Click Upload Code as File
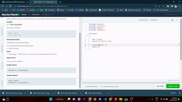Viewport: 182px width, 102px height. (91, 86)
